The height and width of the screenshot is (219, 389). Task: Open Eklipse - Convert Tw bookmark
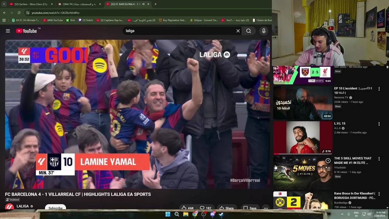(204, 20)
